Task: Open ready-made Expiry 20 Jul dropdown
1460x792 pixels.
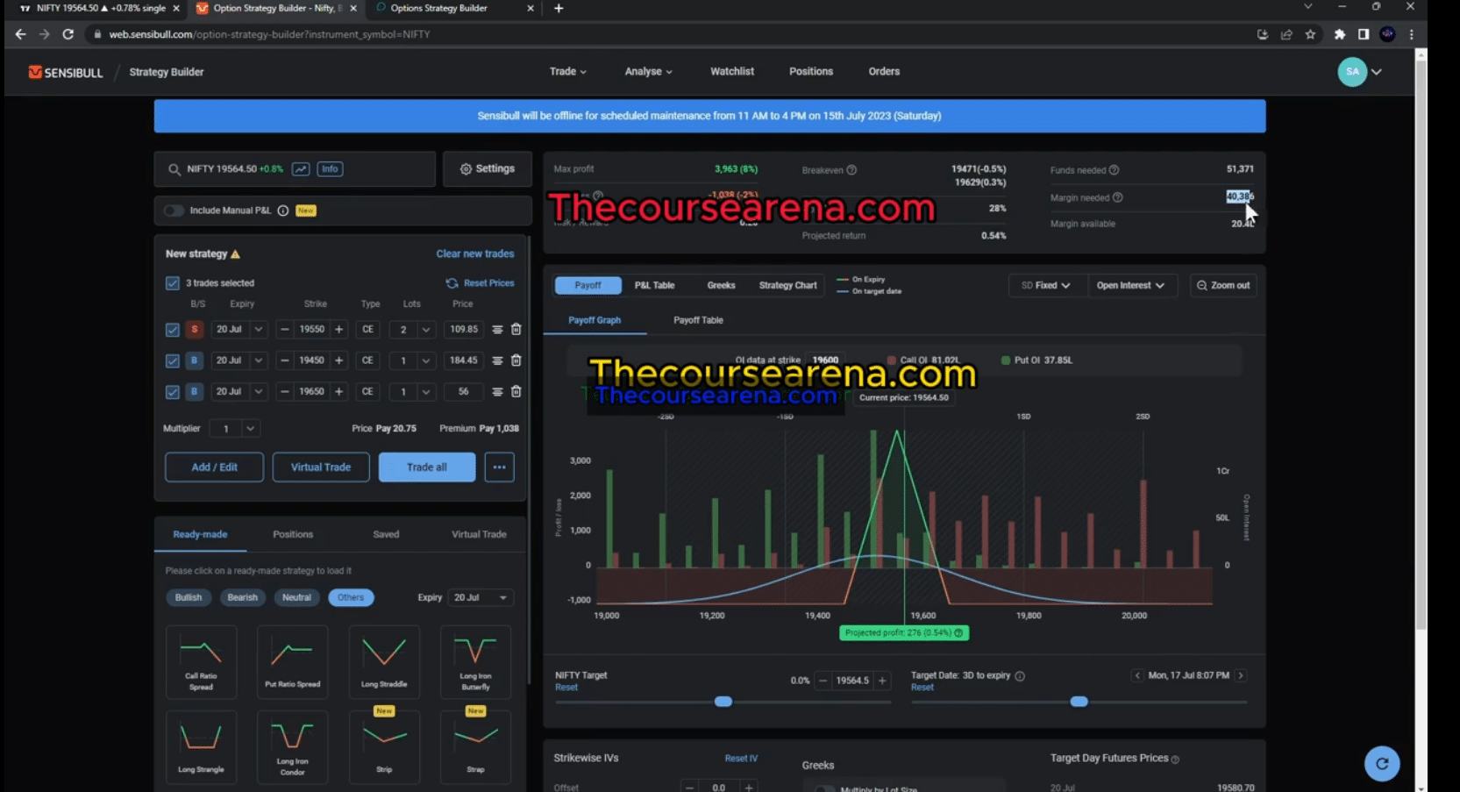Action: pyautogui.click(x=480, y=598)
